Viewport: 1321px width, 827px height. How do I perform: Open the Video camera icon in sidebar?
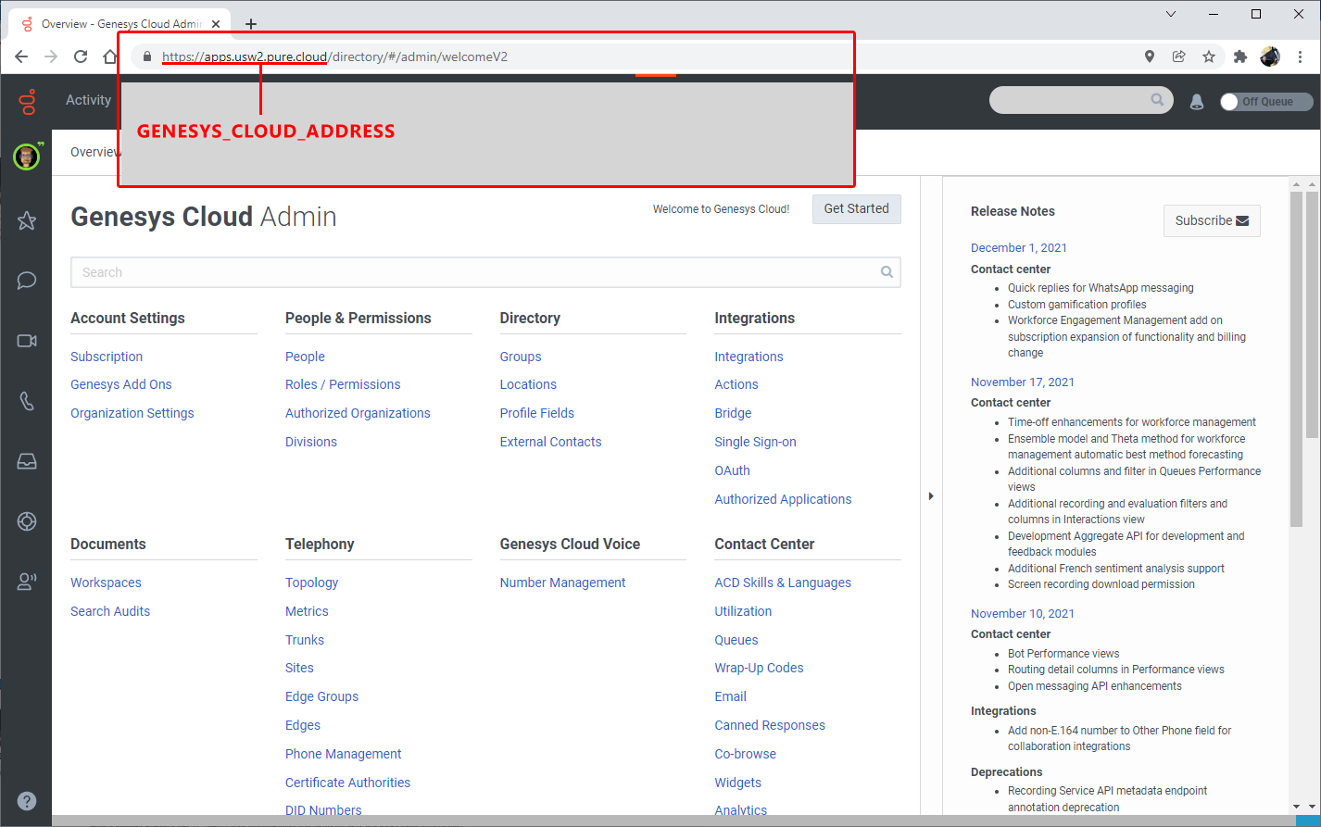(x=27, y=341)
